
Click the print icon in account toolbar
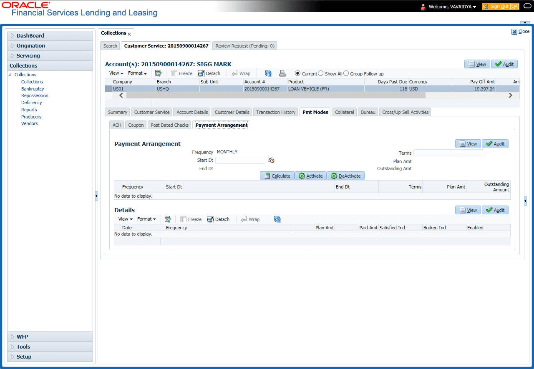click(x=282, y=73)
